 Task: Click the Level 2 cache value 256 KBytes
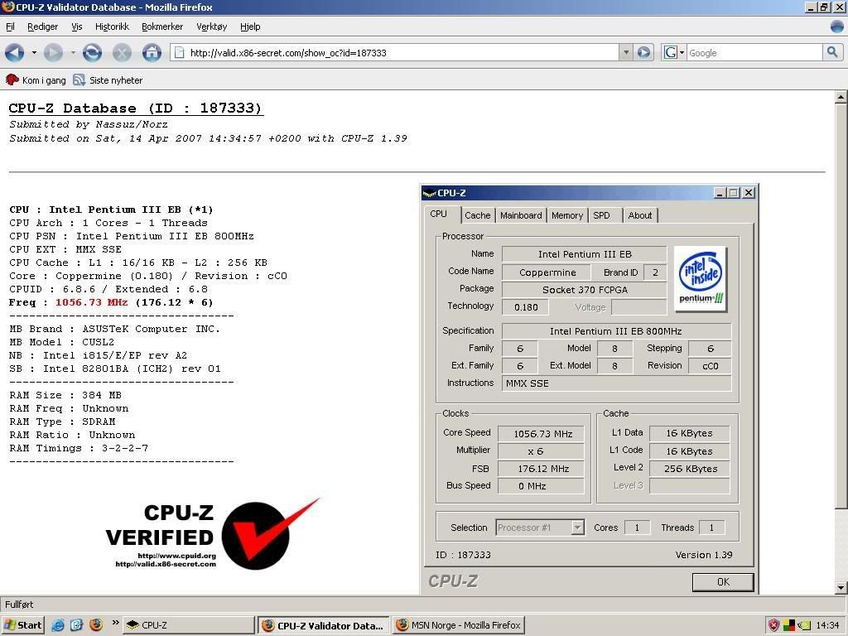(690, 469)
